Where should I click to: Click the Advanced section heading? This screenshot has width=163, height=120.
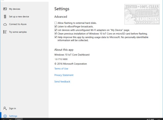point(61,17)
